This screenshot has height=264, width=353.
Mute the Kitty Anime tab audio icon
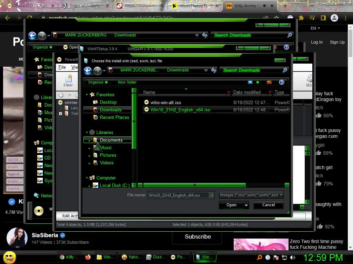pos(265,6)
